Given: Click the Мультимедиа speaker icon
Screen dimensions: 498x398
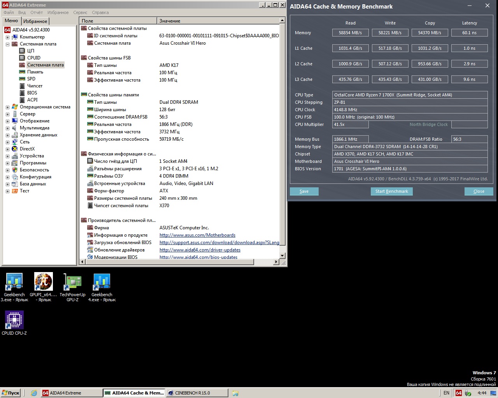Looking at the screenshot, I should tap(15, 128).
